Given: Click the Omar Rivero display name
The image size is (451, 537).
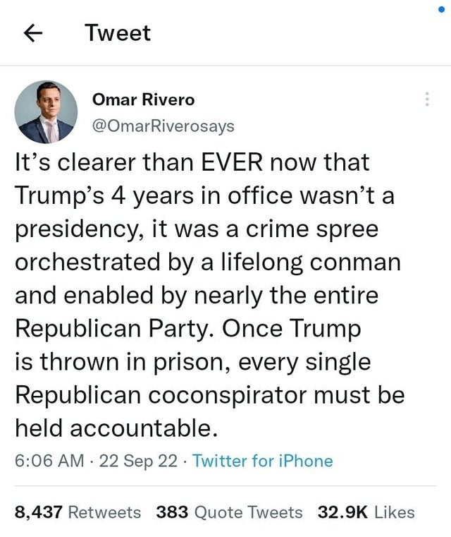Looking at the screenshot, I should (143, 100).
